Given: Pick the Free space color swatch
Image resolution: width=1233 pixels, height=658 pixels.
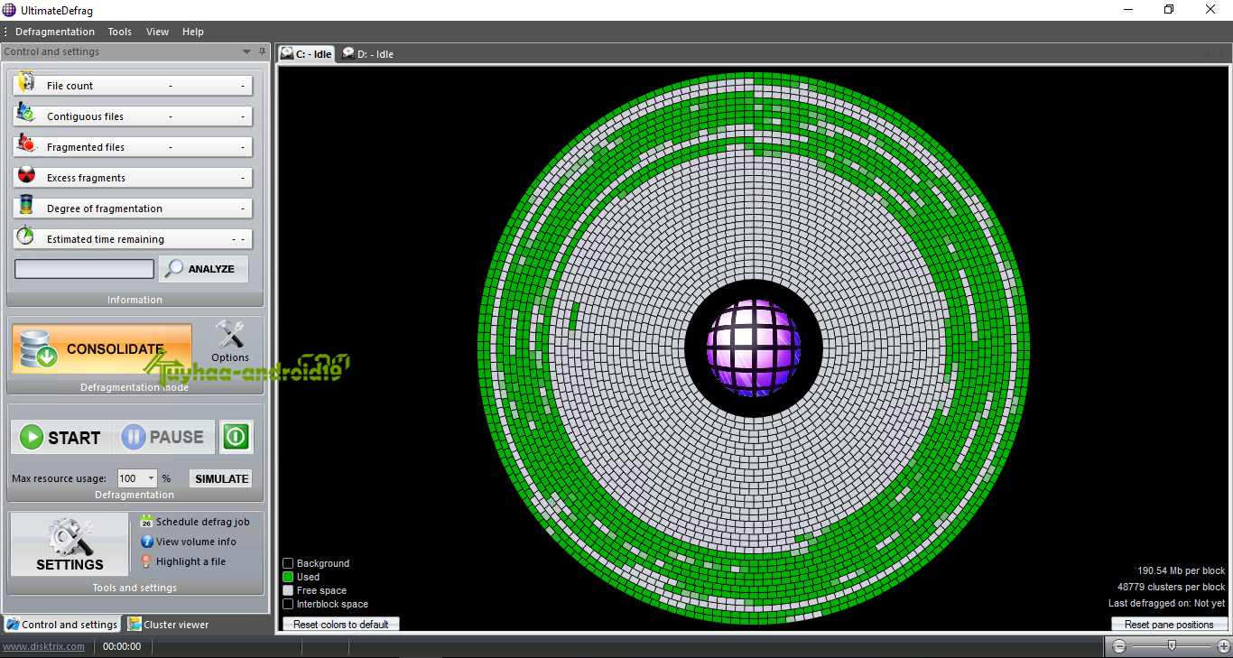Looking at the screenshot, I should pyautogui.click(x=288, y=590).
